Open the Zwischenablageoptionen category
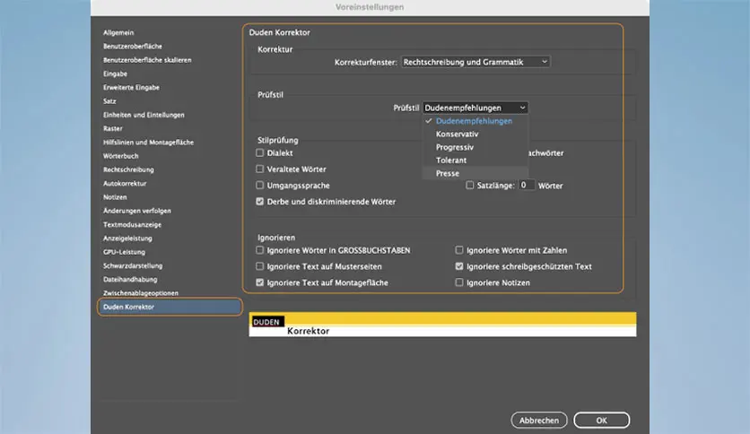 (141, 293)
